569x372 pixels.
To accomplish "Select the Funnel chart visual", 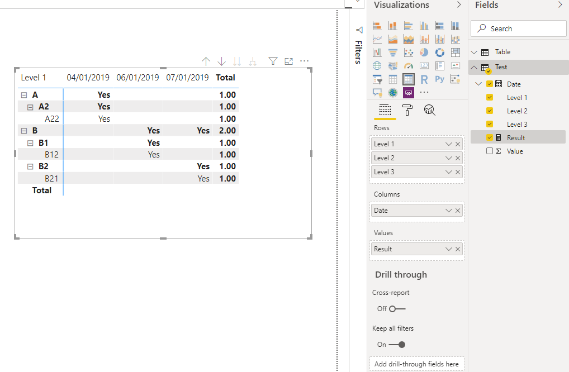I will click(392, 53).
